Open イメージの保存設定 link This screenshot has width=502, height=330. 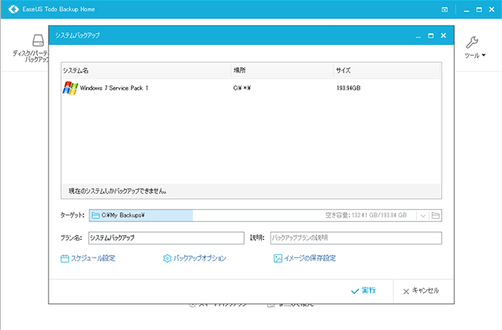coord(310,258)
